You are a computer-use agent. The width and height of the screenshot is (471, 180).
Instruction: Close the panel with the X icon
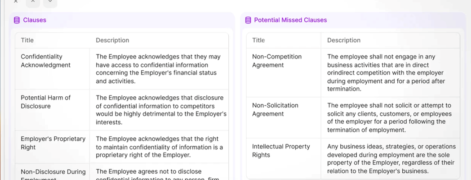point(16,1)
